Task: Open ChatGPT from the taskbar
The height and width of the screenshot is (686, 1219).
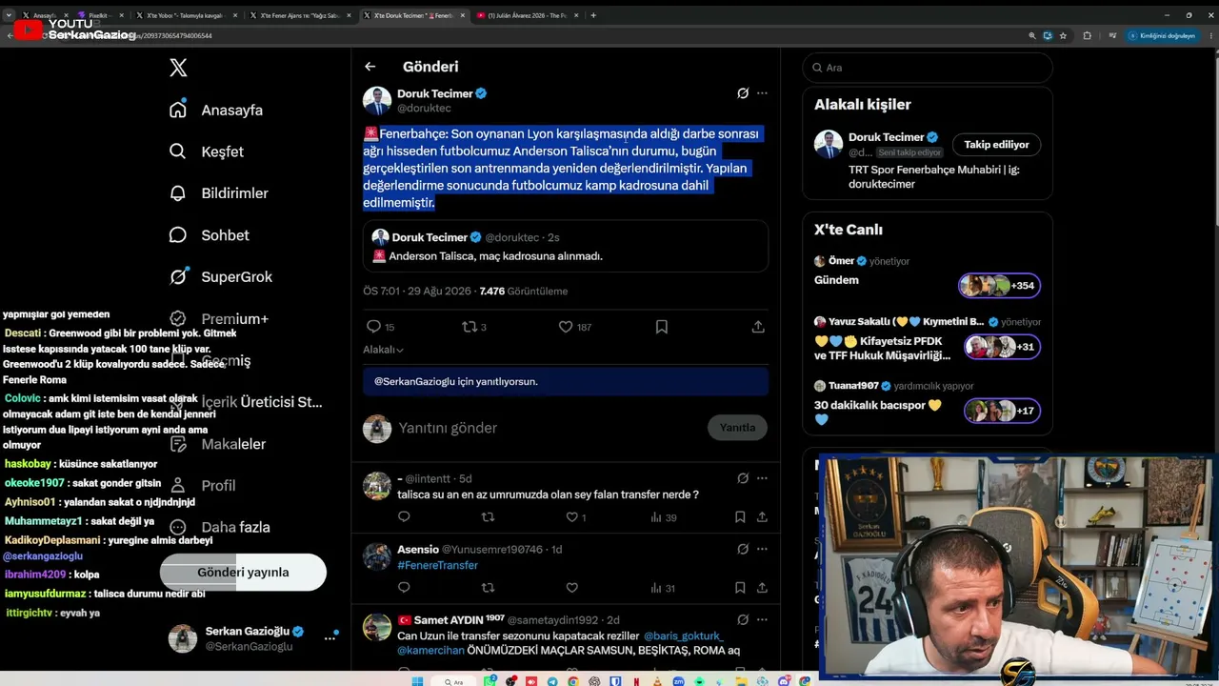Action: tap(595, 681)
